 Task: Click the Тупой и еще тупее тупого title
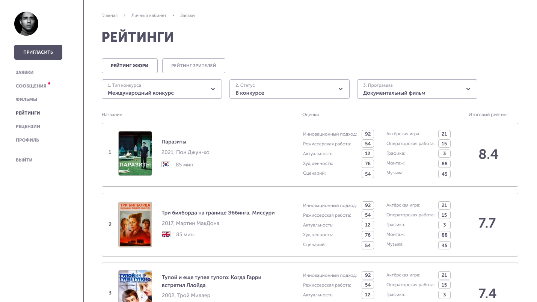click(211, 281)
